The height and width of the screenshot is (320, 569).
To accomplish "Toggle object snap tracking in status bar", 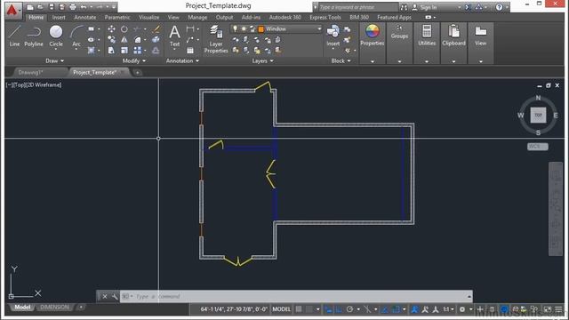I will pos(385,309).
